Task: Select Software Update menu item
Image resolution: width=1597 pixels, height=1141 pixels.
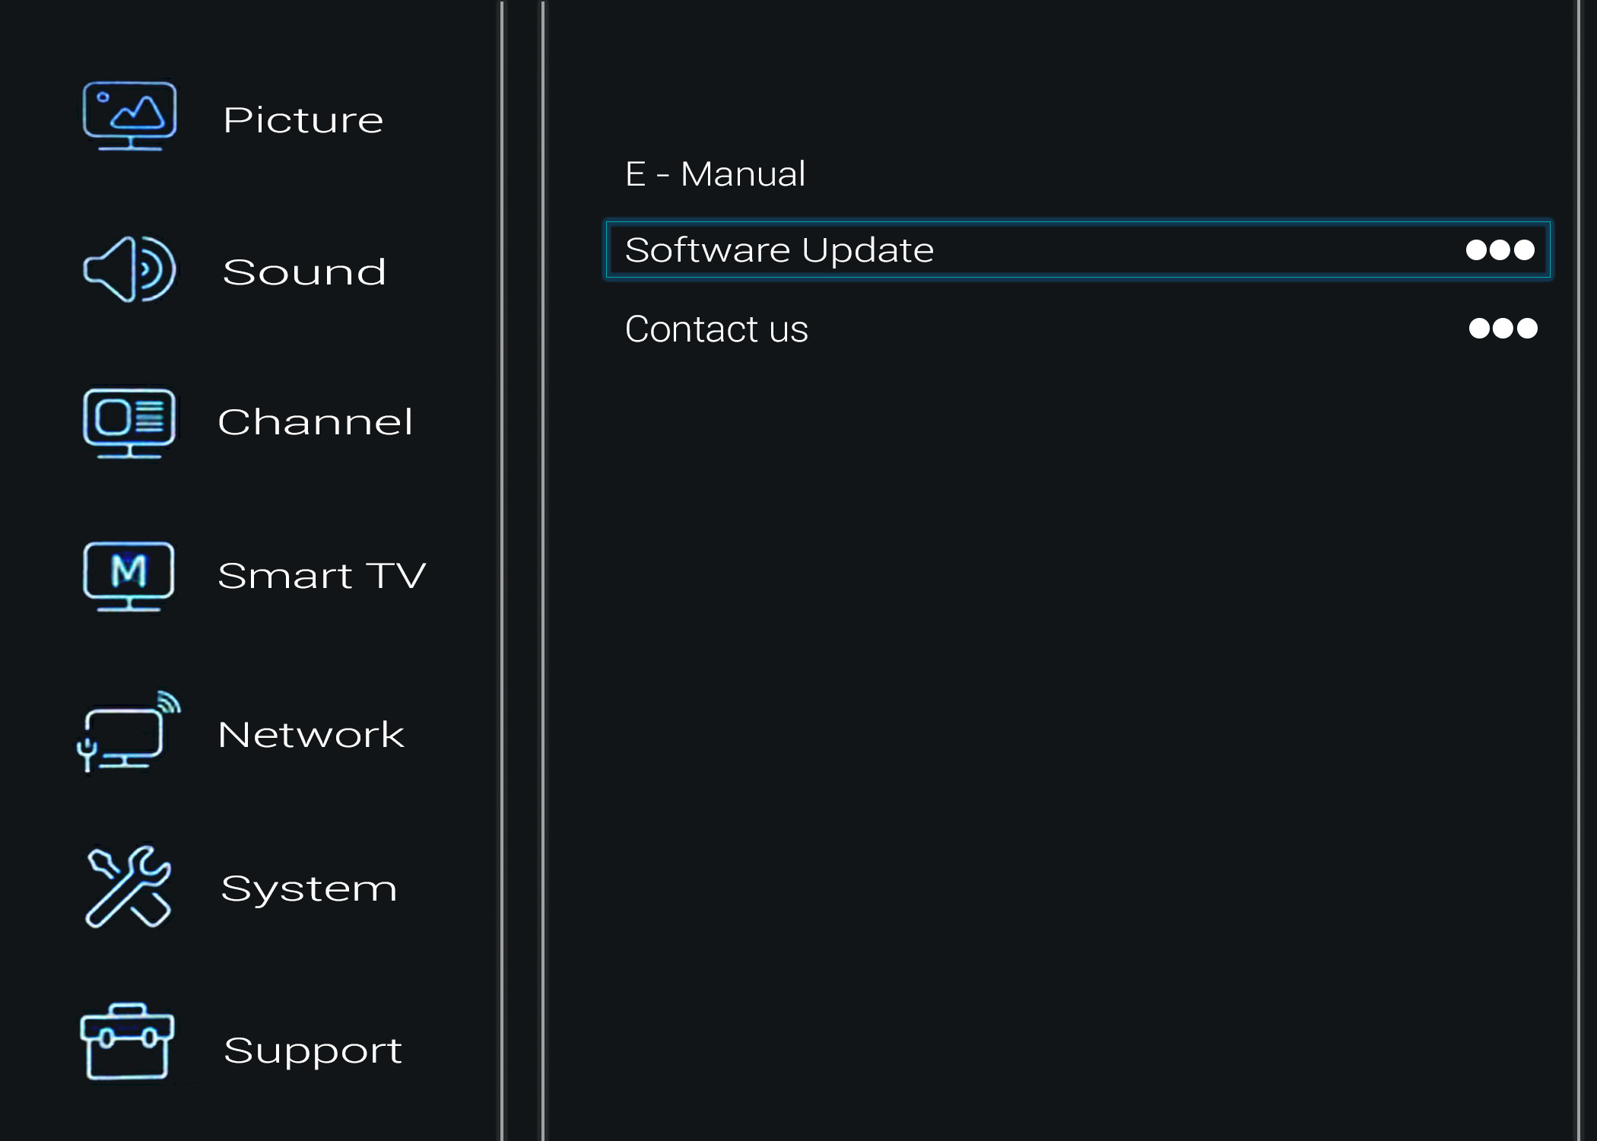Action: 779,249
